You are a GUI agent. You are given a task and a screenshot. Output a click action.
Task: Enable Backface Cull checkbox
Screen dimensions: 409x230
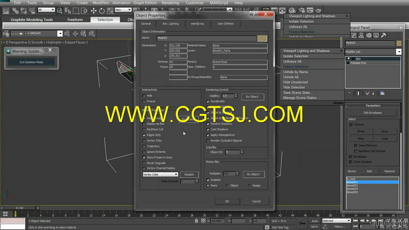pos(144,129)
